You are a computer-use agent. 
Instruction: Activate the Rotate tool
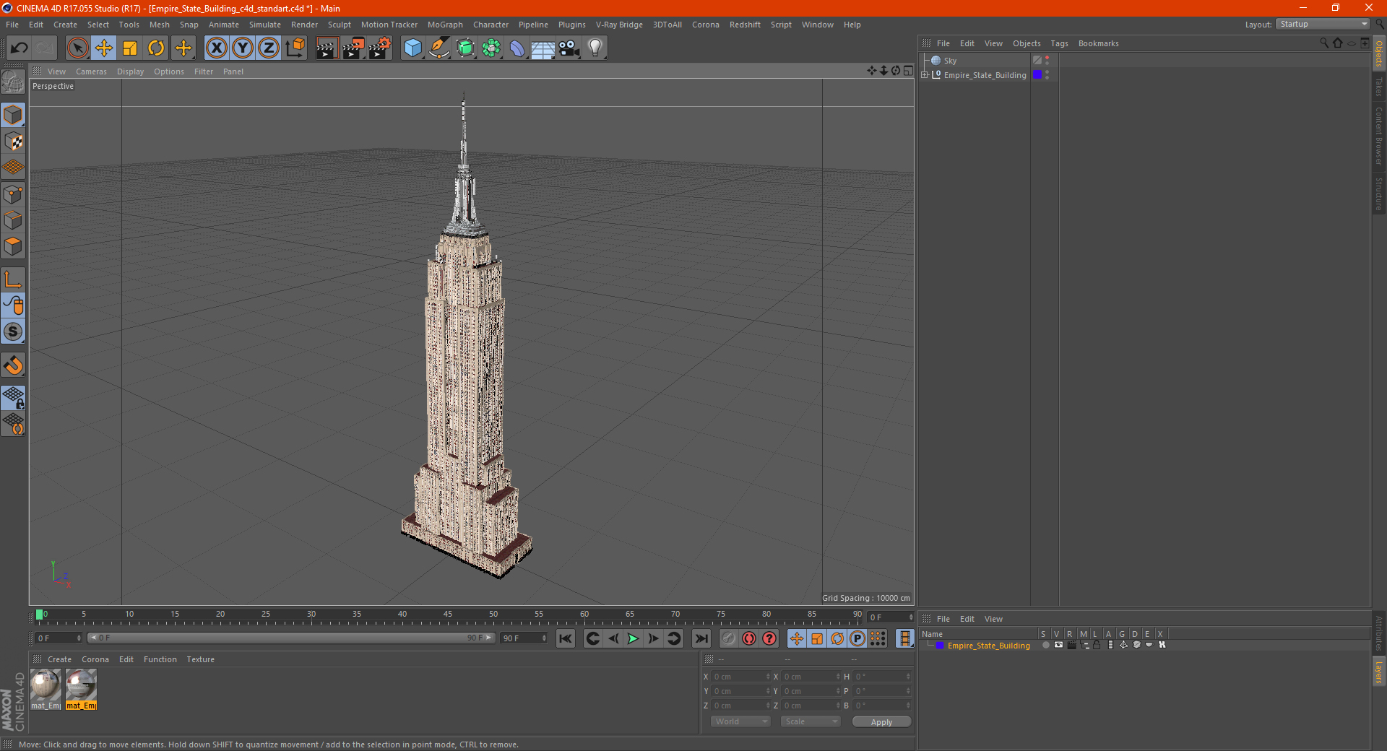pyautogui.click(x=156, y=48)
